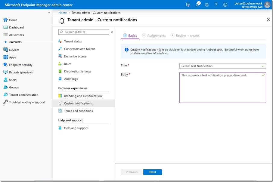Open Branding and customization menu item
The height and width of the screenshot is (182, 273).
tap(83, 96)
